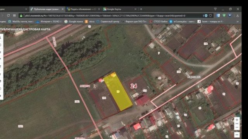
Task: Open the tab menu icon beside minimize
Action: point(215,9)
